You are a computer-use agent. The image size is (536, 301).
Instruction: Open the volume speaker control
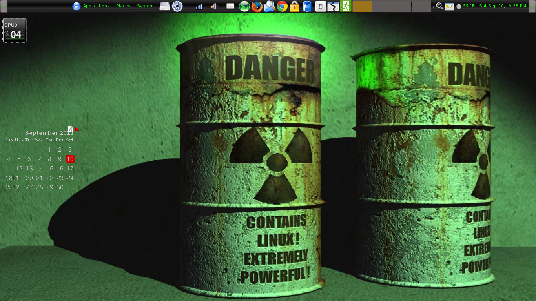point(213,6)
